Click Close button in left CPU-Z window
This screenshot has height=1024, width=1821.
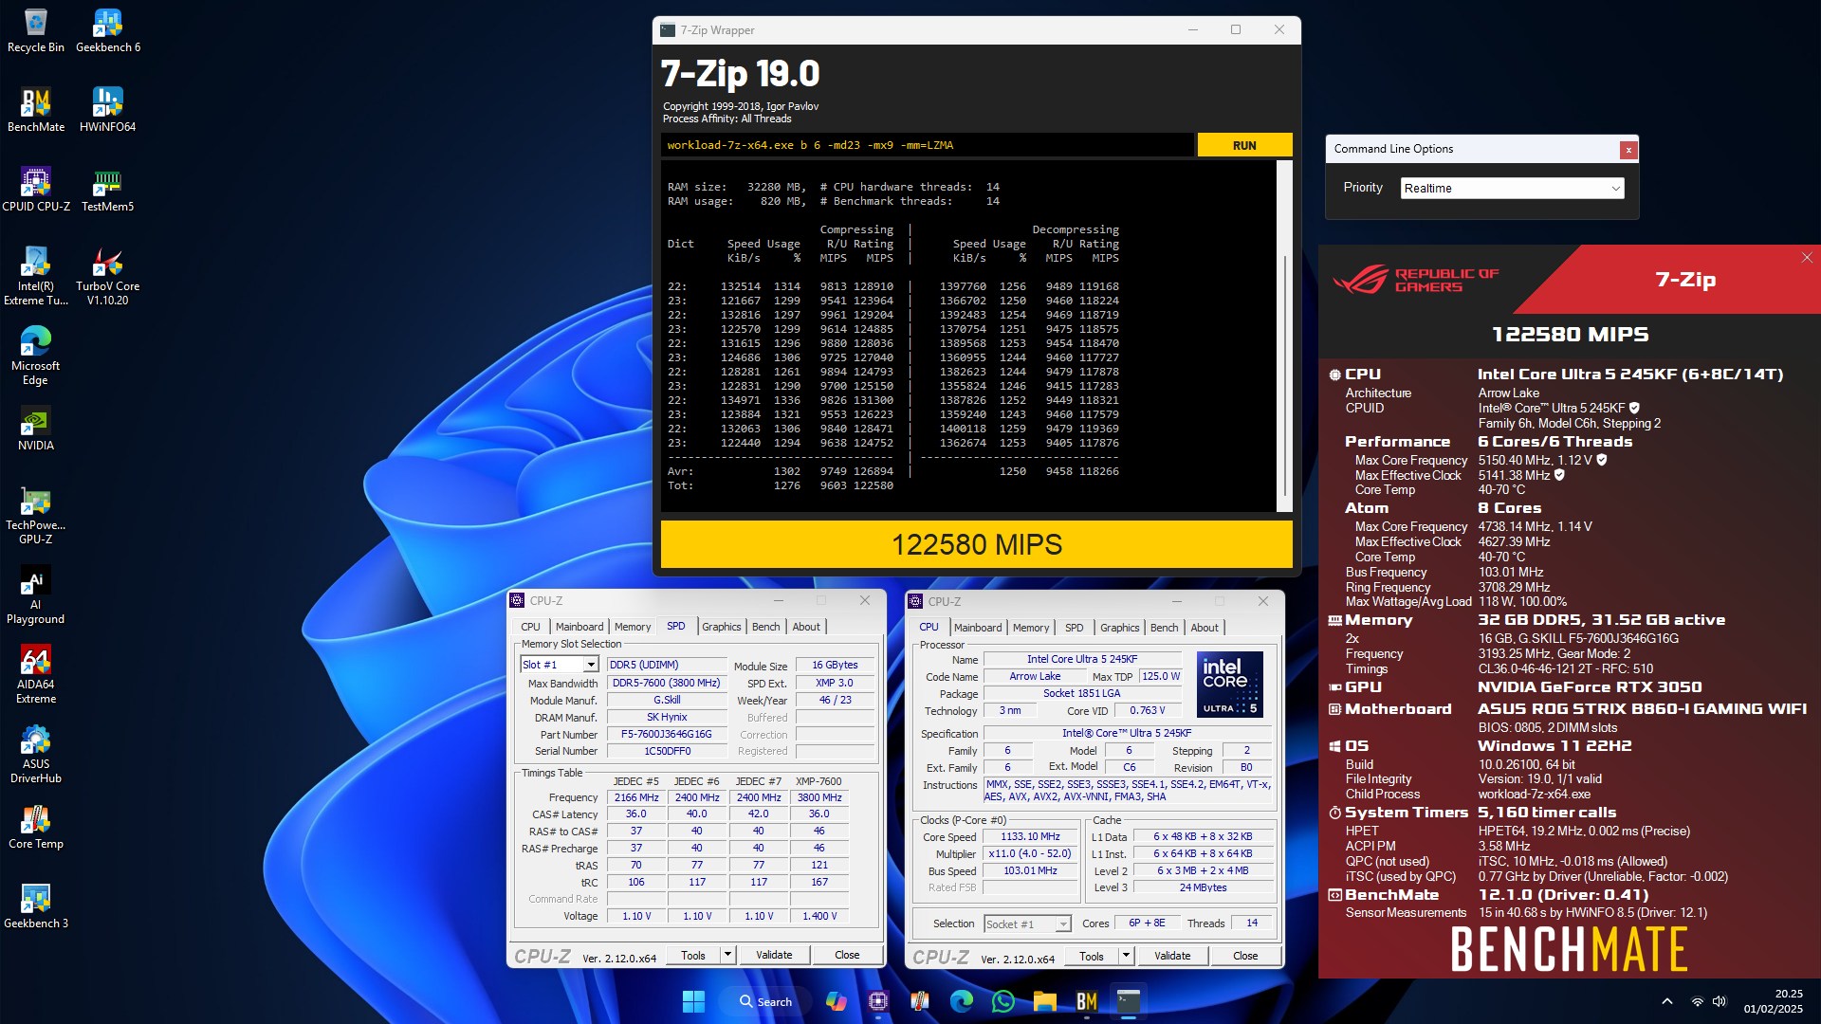click(847, 956)
